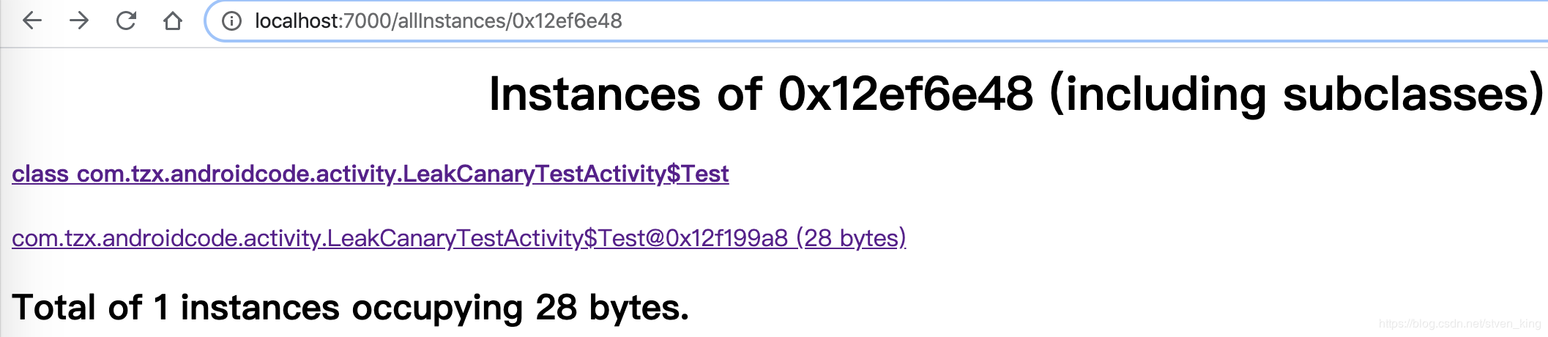Click "28 bytes." in the total summary line

click(x=612, y=308)
